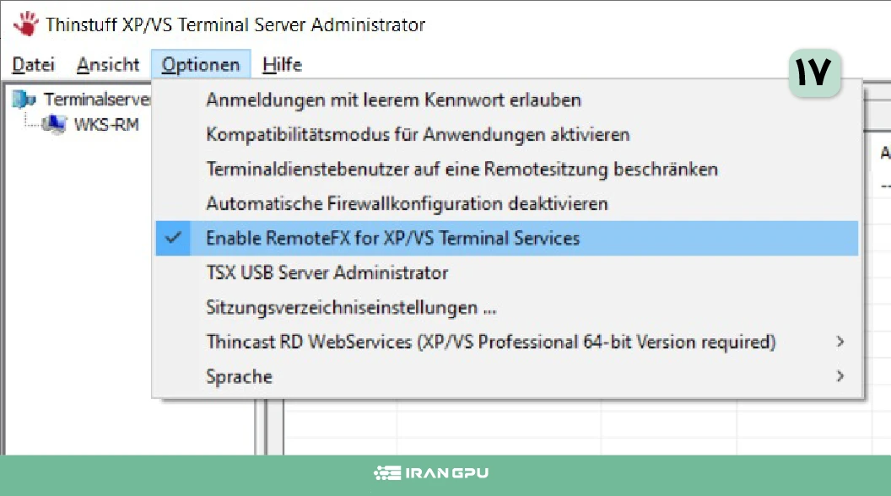This screenshot has height=496, width=891.
Task: Toggle Automatische Firewallkonfiguration deaktivieren
Action: 407,203
